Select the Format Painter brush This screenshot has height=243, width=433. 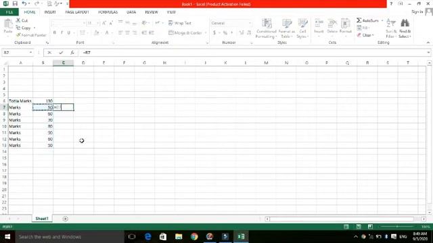click(31, 35)
